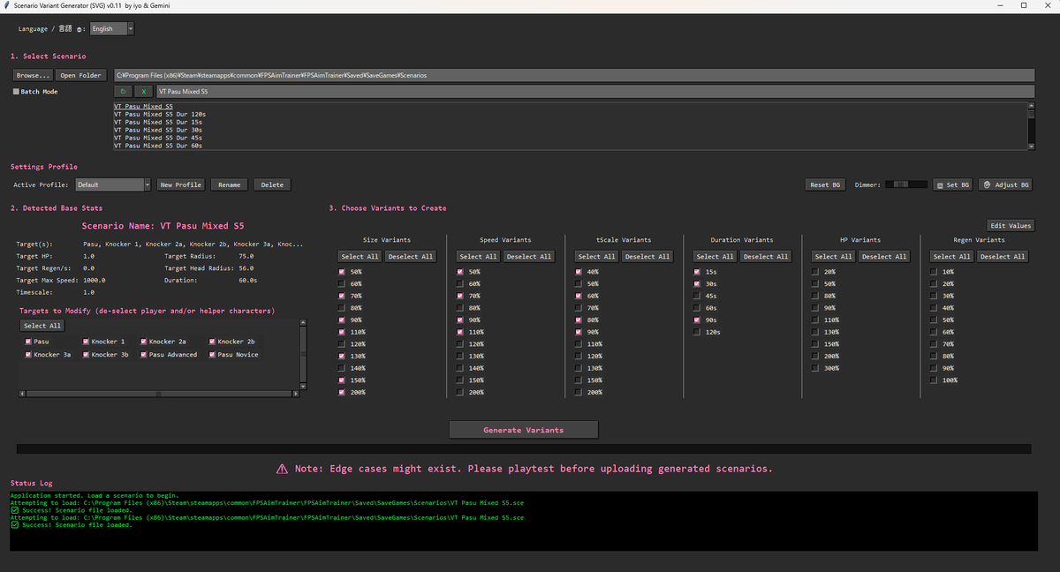Viewport: 1060px width, 572px height.
Task: Click Select All under Speed Variants
Action: (x=478, y=256)
